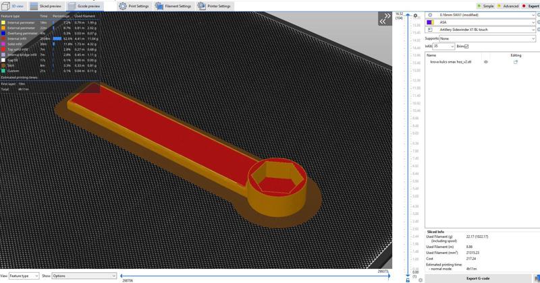The image size is (540, 283).
Task: Click the small gear below the layer slider
Action: point(420,280)
